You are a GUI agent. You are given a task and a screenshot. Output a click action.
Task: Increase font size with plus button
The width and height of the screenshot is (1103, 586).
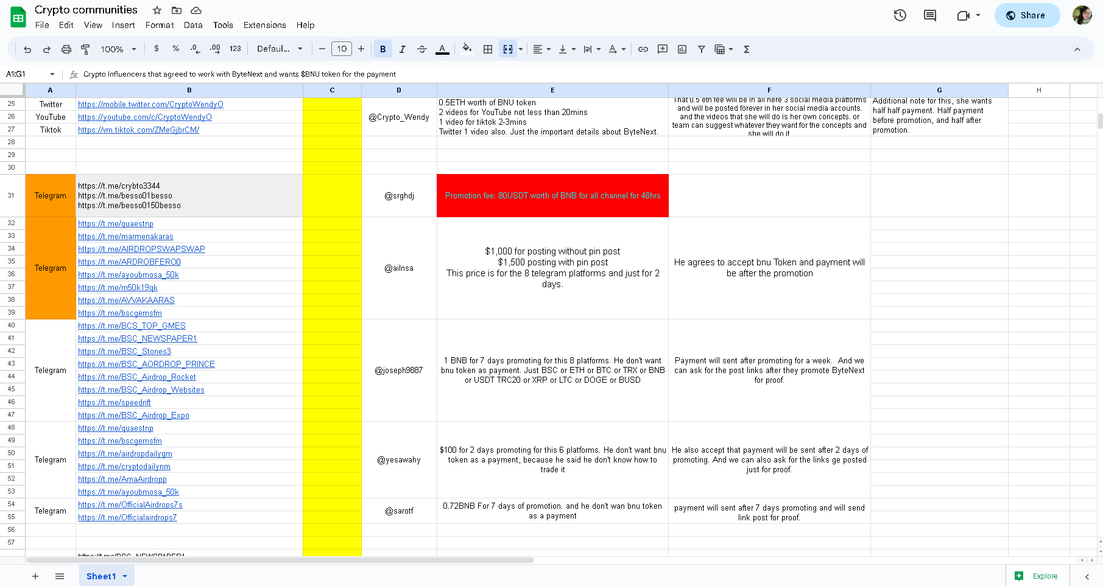point(361,49)
